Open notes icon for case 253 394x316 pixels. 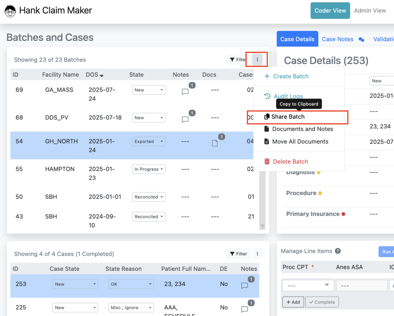tap(245, 285)
